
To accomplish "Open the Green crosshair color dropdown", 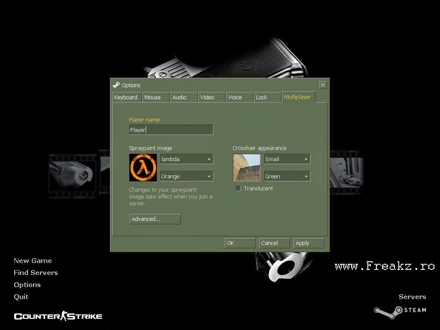I will tap(287, 177).
